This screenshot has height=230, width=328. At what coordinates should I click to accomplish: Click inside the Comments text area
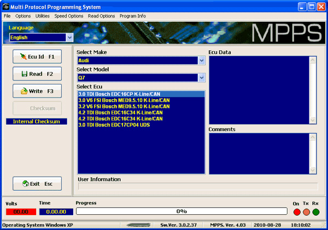[x=259, y=154]
